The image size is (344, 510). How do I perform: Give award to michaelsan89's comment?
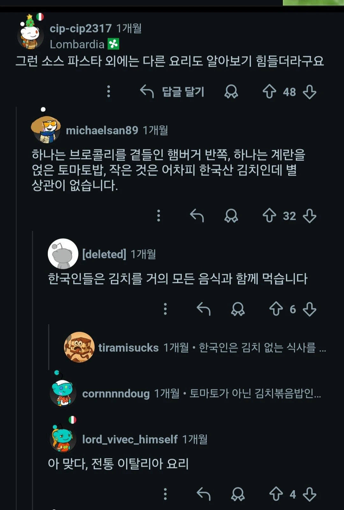click(x=231, y=216)
